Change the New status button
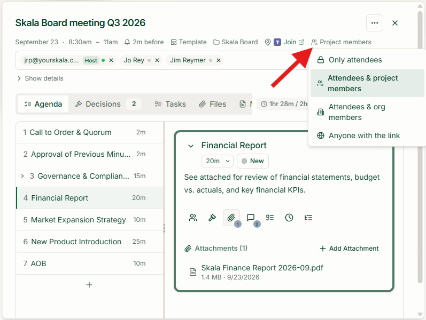Image resolution: width=426 pixels, height=320 pixels. tap(253, 161)
